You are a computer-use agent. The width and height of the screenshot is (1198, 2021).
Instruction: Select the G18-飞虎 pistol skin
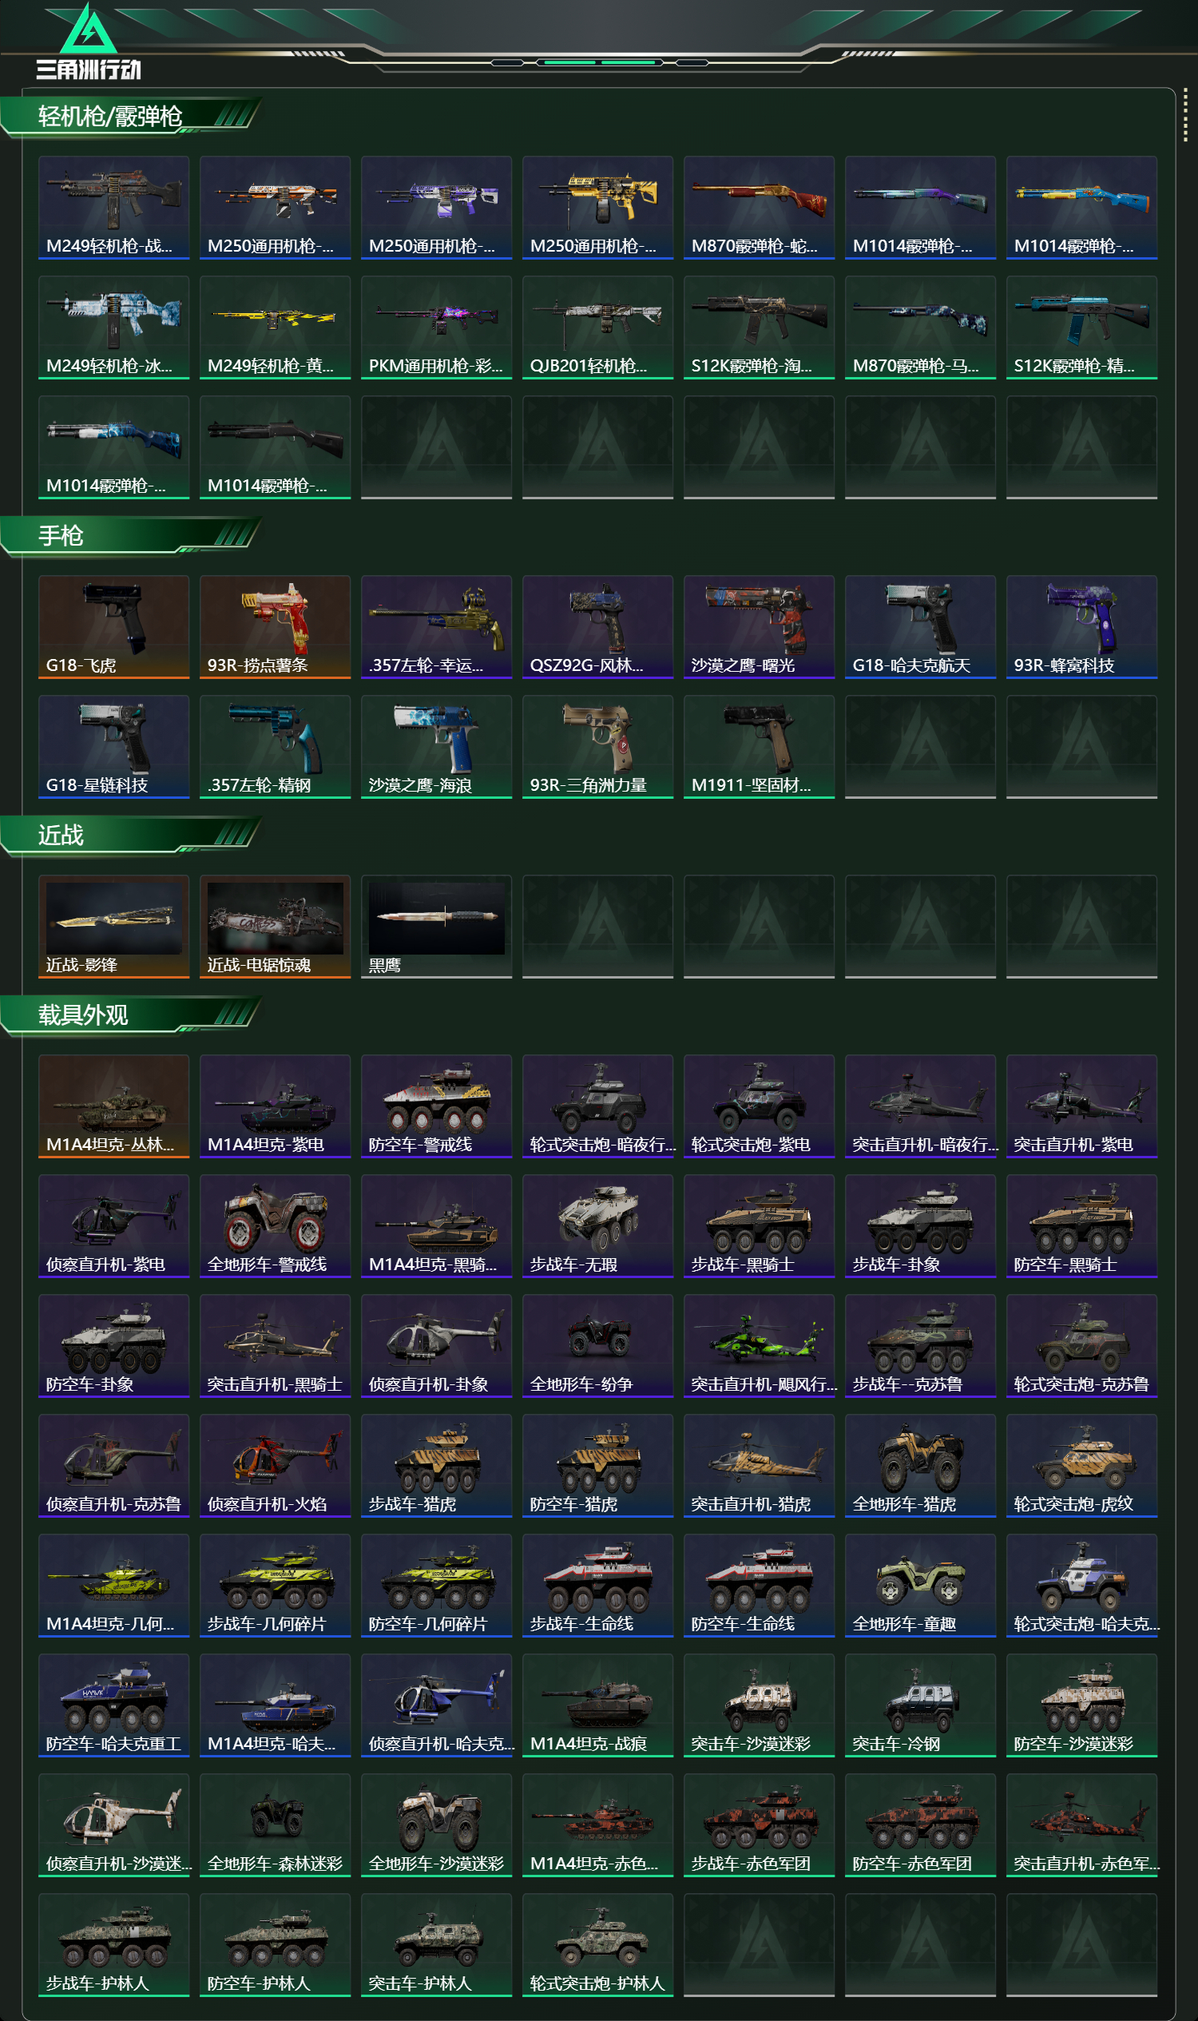tap(114, 626)
